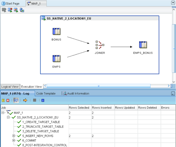
Task: Select the SS_NATIVE_2_LOCATION1_EU job row
Action: [37, 118]
